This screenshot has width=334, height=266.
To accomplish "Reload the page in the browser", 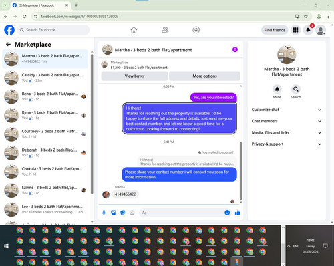I will coord(25,16).
